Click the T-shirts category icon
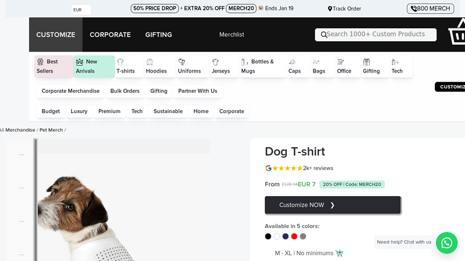The width and height of the screenshot is (465, 261). point(120,62)
